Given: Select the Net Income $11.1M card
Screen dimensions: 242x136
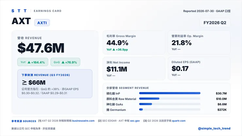Looking at the screenshot, I should coord(134,69).
